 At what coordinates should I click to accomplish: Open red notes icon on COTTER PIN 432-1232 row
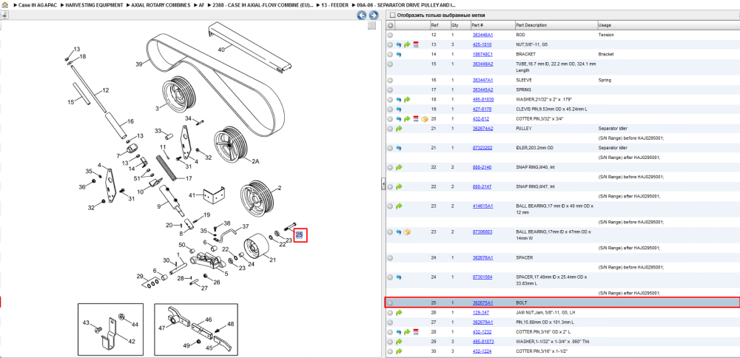coord(416,332)
